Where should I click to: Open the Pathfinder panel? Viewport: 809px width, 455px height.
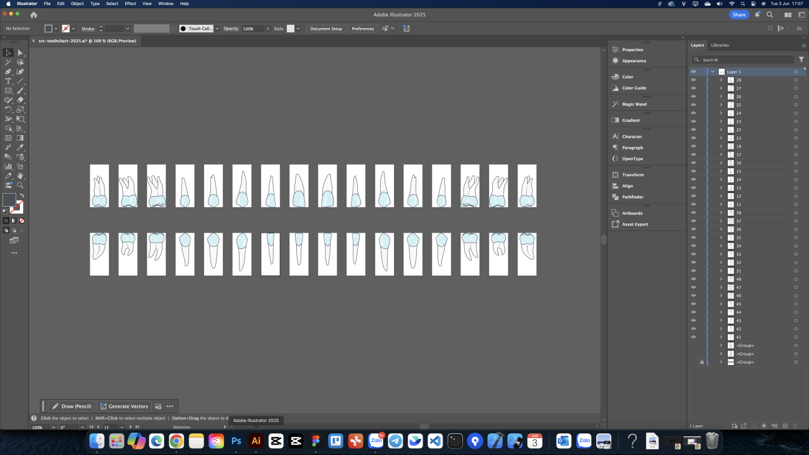633,197
